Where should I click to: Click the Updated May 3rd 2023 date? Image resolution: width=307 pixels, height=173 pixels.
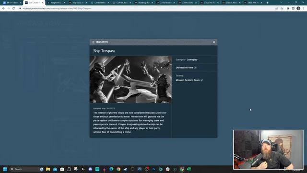[x=104, y=109]
